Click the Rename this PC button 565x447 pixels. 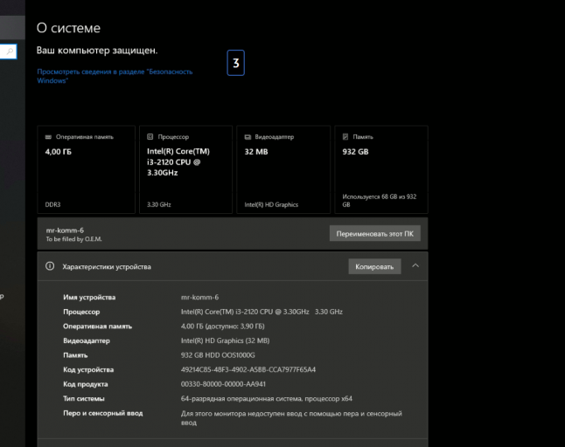point(374,234)
